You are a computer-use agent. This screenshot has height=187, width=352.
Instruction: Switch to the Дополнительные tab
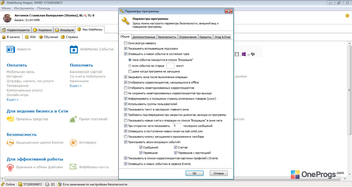tap(144, 37)
